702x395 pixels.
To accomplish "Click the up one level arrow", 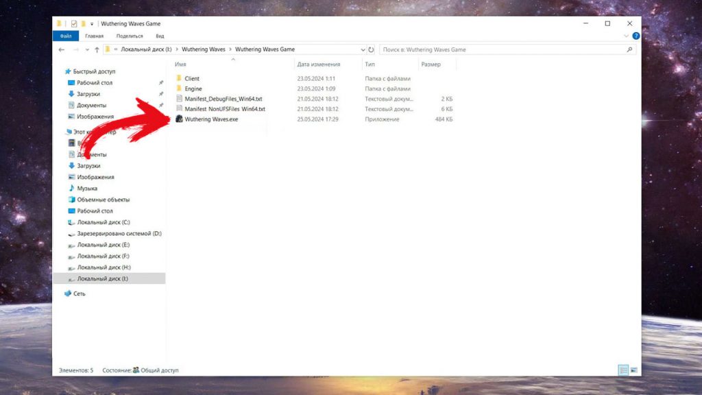I will (x=97, y=49).
